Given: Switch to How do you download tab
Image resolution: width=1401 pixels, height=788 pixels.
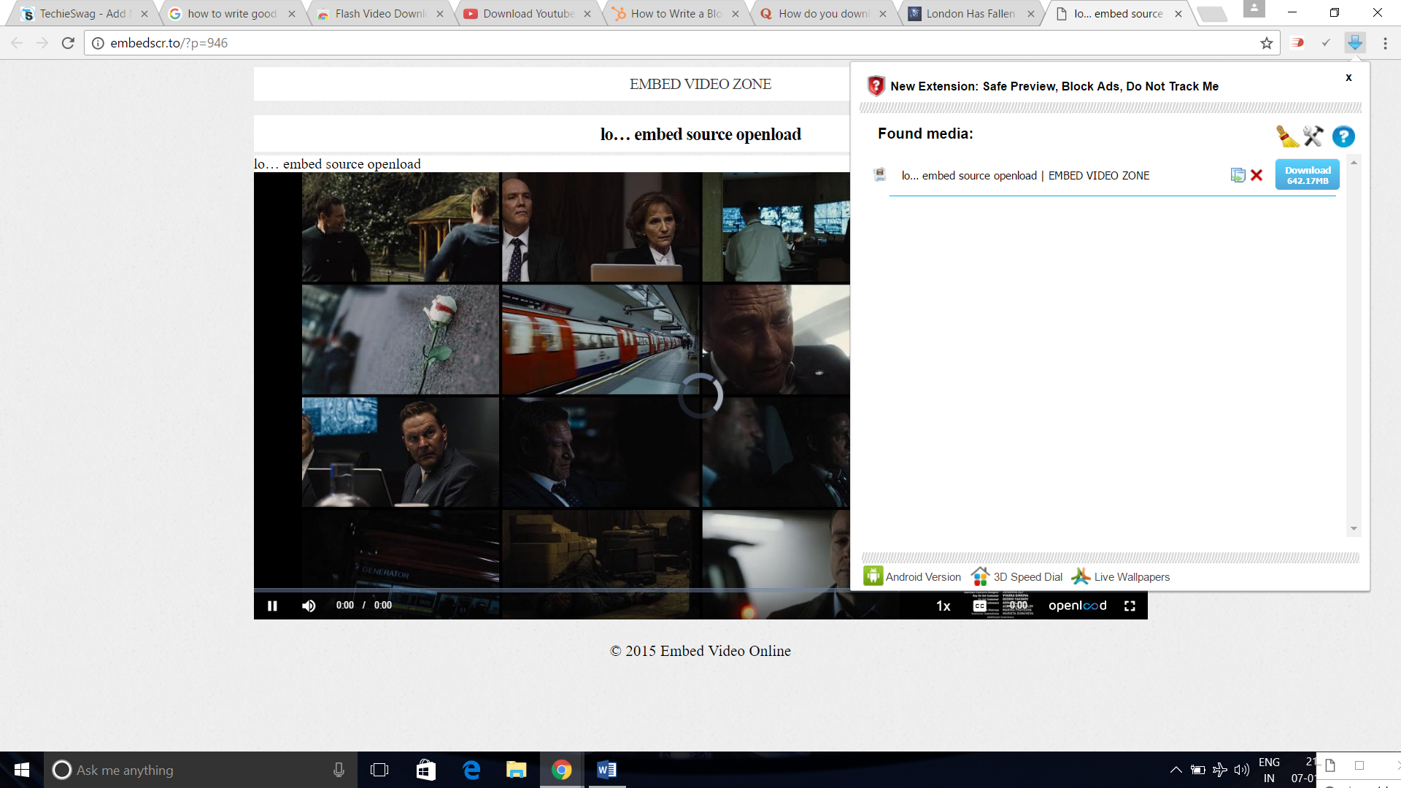Looking at the screenshot, I should tap(822, 13).
